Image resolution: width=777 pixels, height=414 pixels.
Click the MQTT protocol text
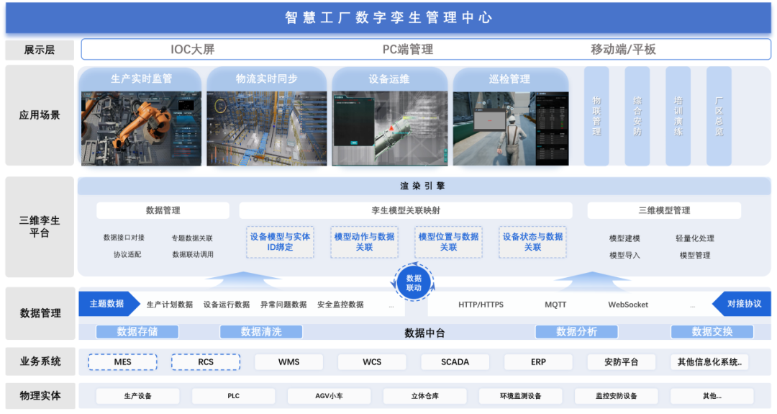point(555,305)
